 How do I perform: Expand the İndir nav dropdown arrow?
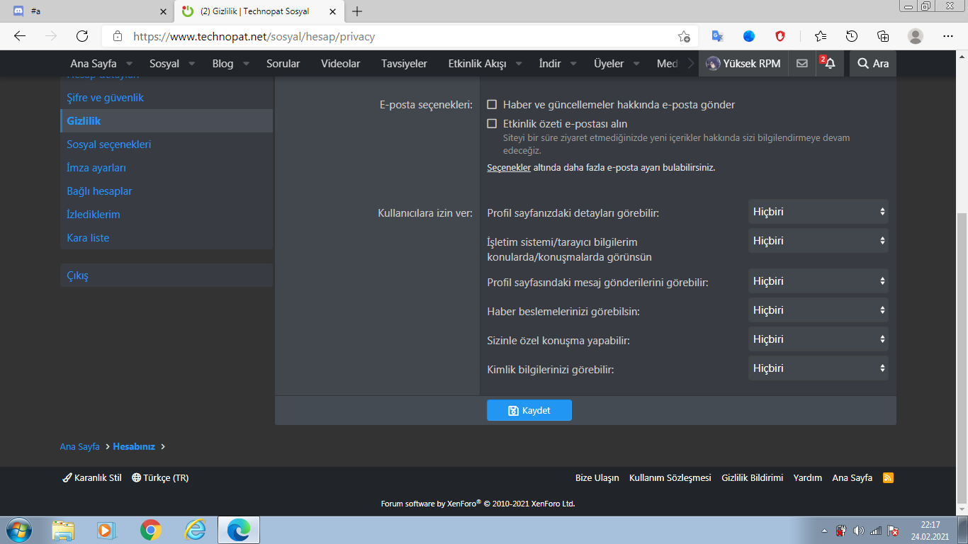[x=574, y=64]
